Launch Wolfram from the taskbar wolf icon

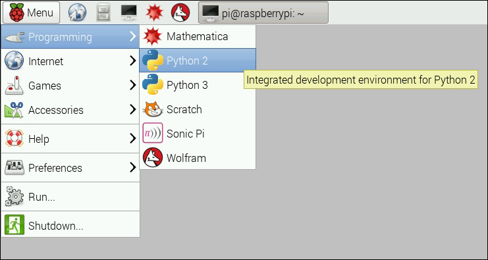coord(180,13)
